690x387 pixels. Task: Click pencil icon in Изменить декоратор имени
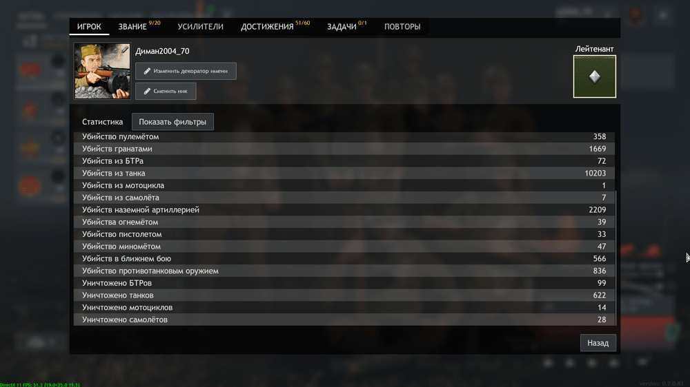pyautogui.click(x=147, y=71)
